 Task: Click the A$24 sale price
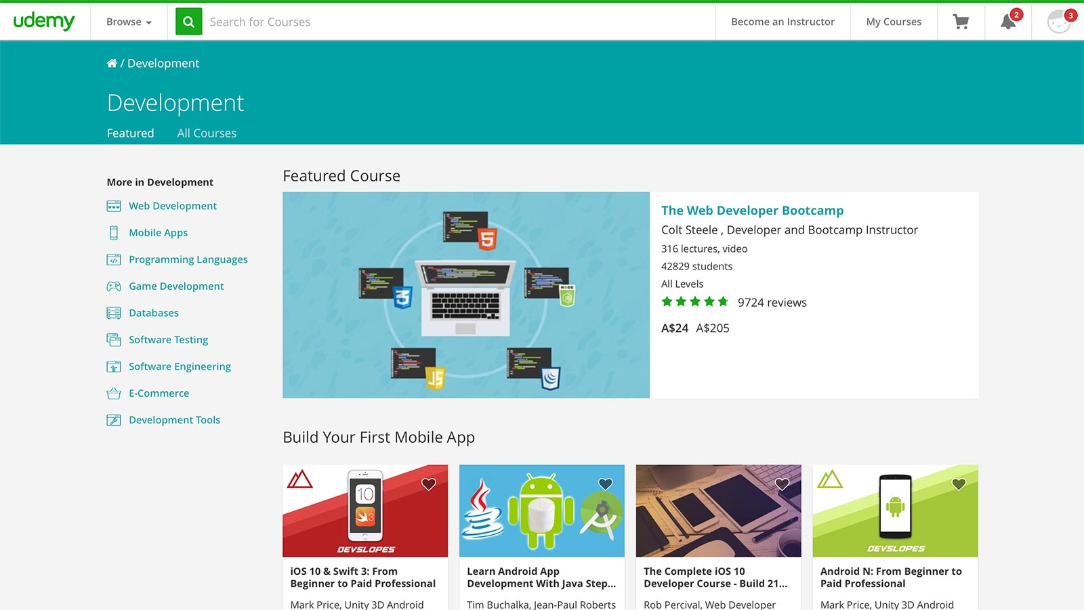675,328
